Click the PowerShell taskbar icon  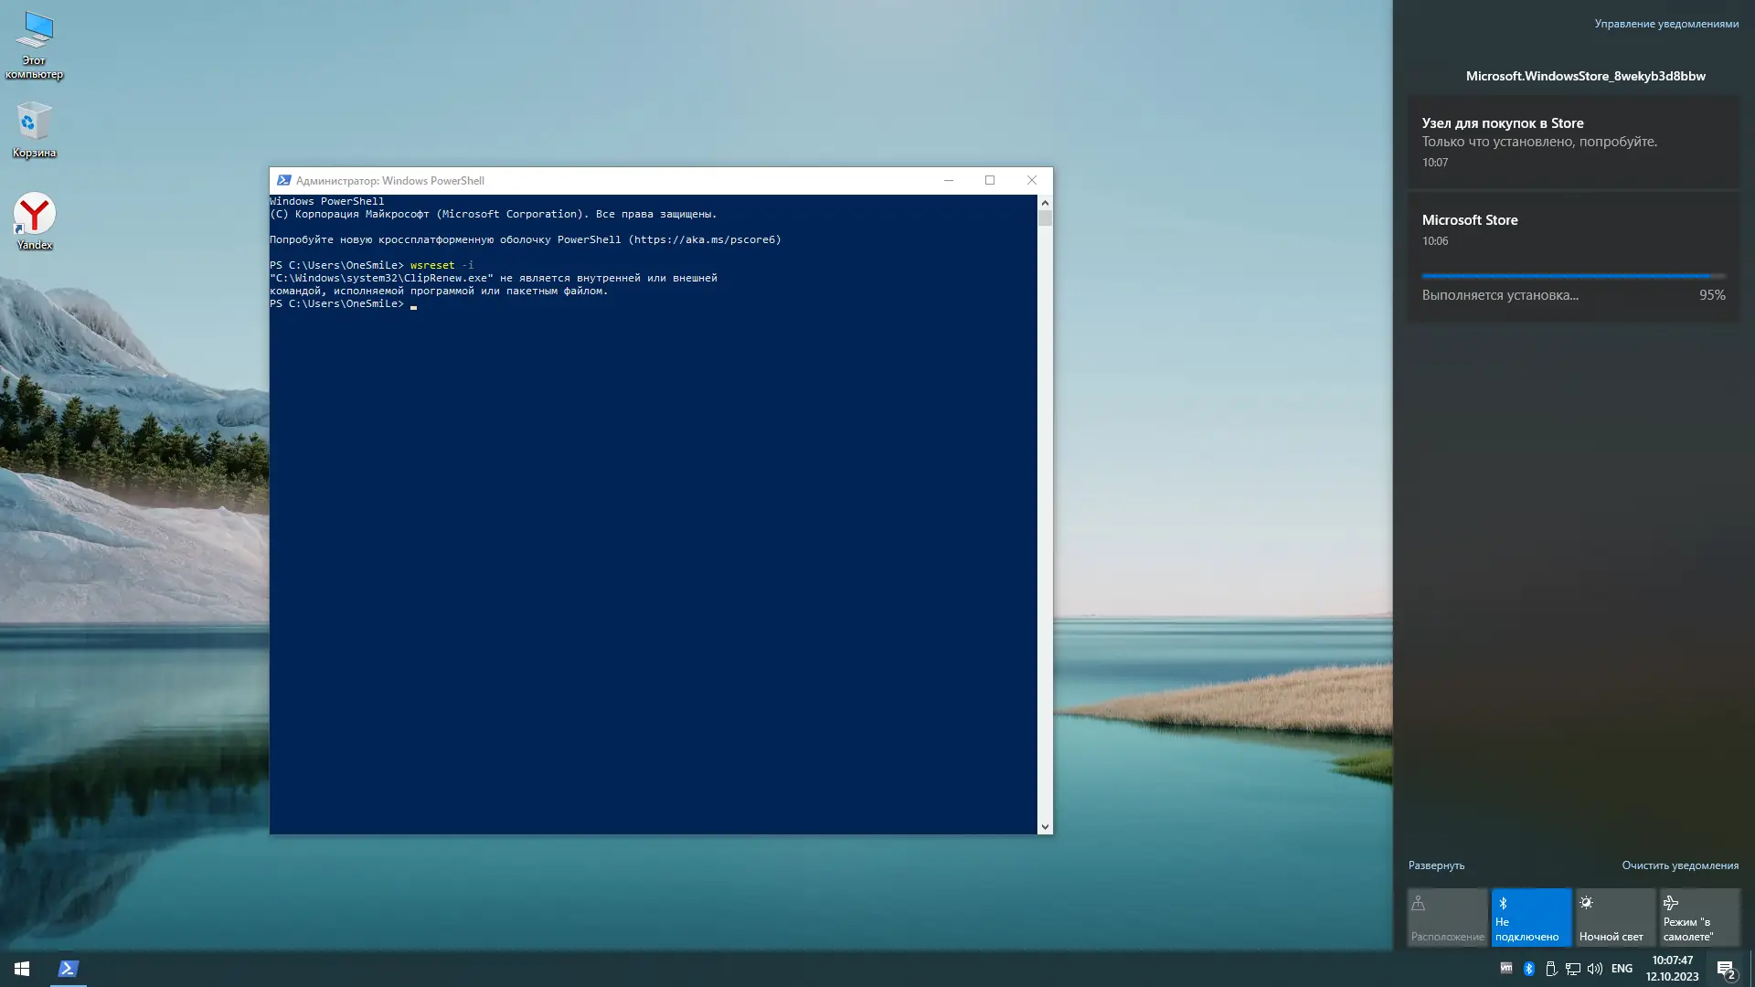coord(68,969)
